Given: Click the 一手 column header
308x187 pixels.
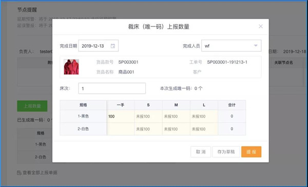Looking at the screenshot, I should click(x=121, y=105).
